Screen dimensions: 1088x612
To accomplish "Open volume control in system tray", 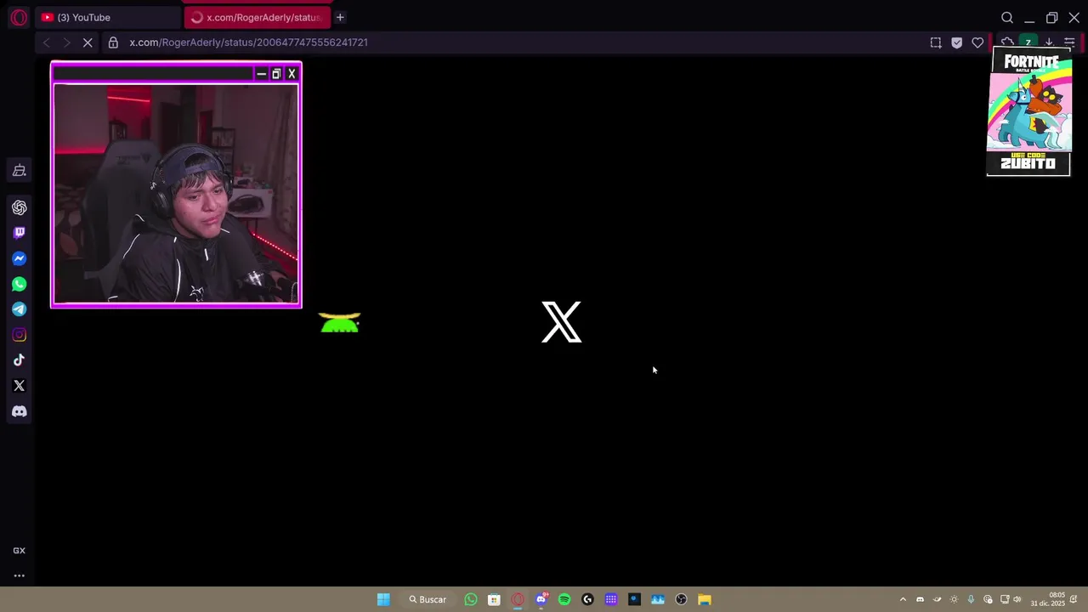I will pyautogui.click(x=1017, y=599).
